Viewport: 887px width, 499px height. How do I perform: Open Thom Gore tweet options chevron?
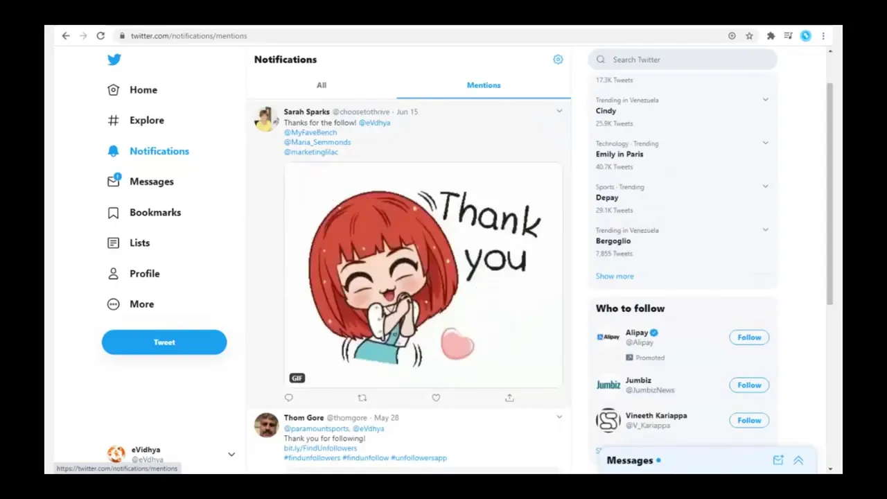[559, 417]
